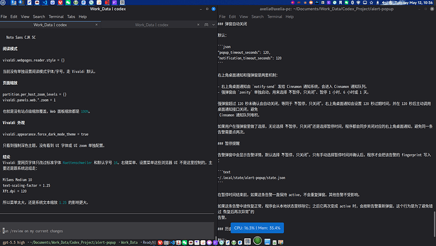Viewport: 436px width, 246px height.
Task: Click the green WeChat tray icon
Action: point(346,3)
